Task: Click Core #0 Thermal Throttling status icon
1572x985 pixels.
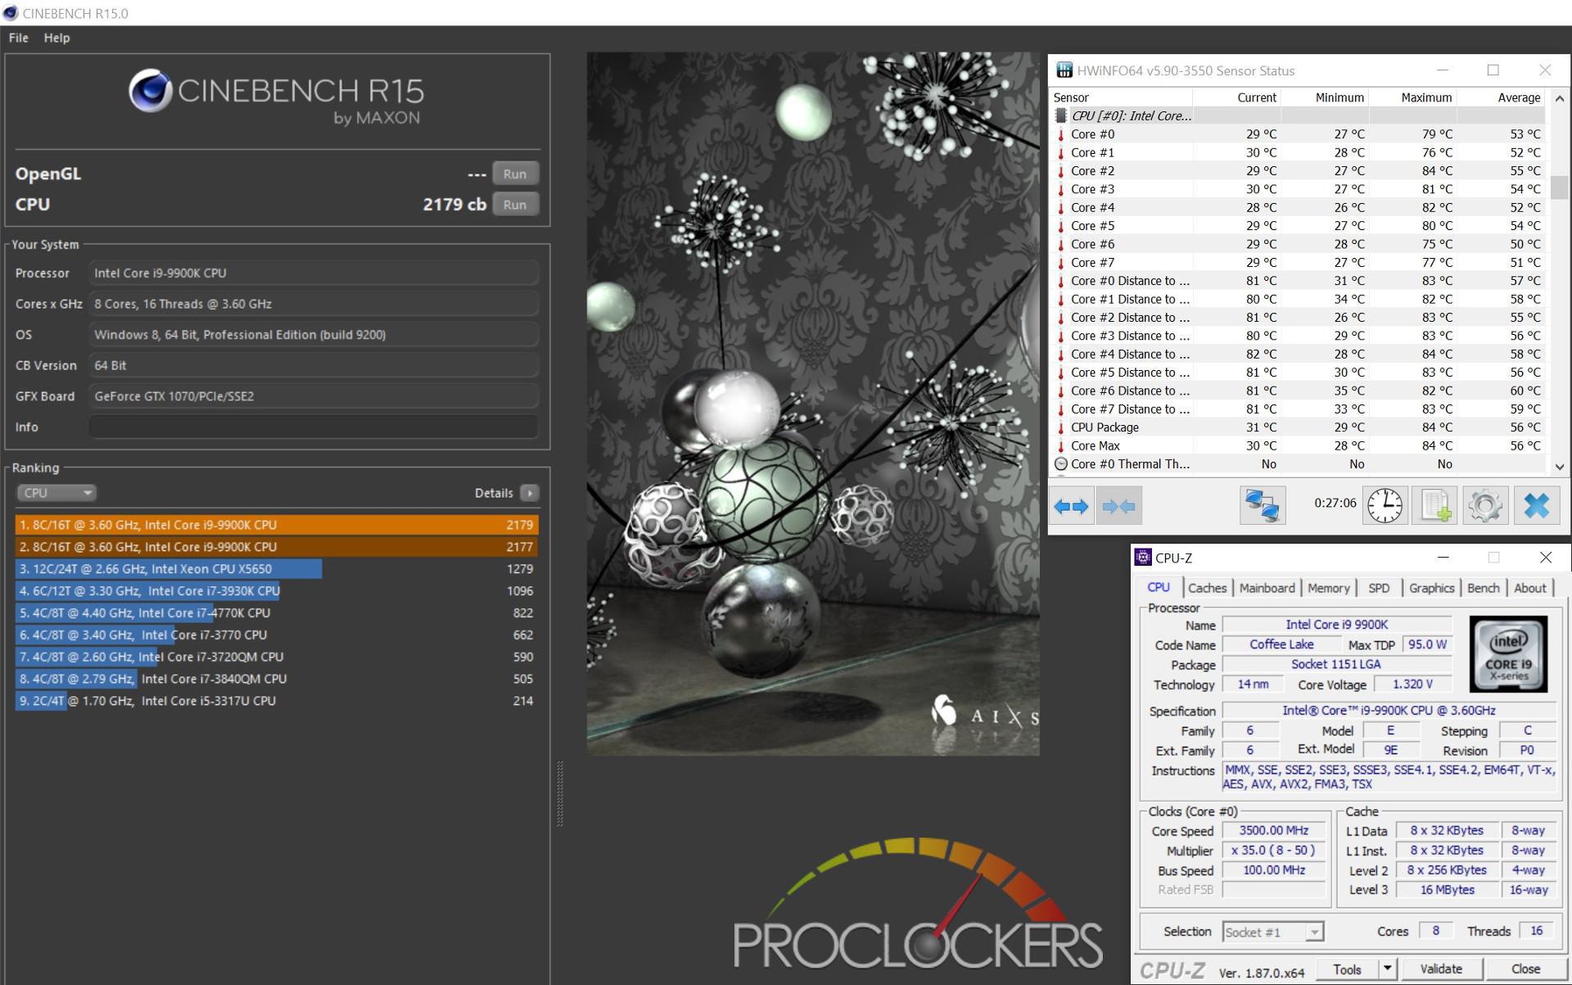Action: pyautogui.click(x=1061, y=464)
